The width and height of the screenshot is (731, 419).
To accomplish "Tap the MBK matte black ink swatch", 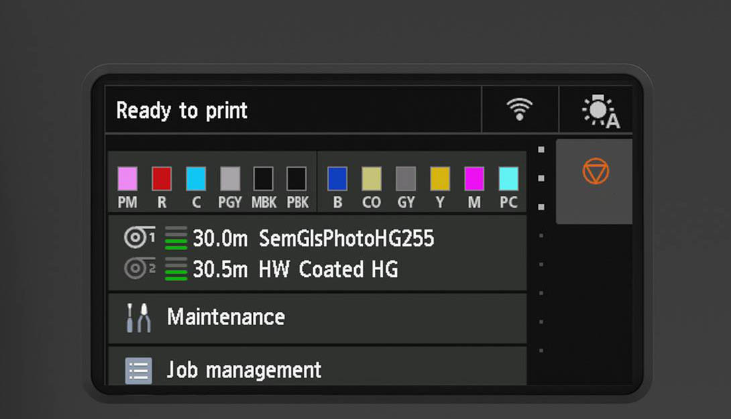I will tap(263, 179).
